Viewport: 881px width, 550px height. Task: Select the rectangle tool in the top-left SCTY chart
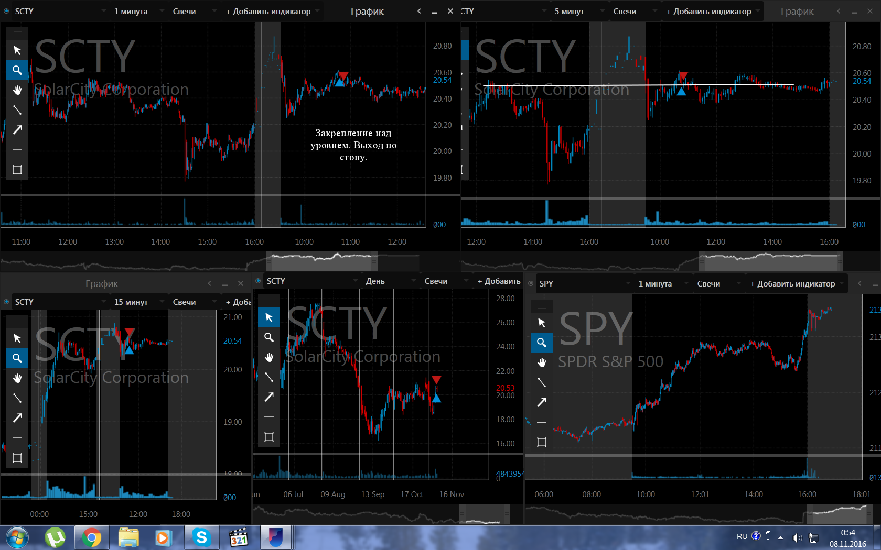[x=17, y=170]
